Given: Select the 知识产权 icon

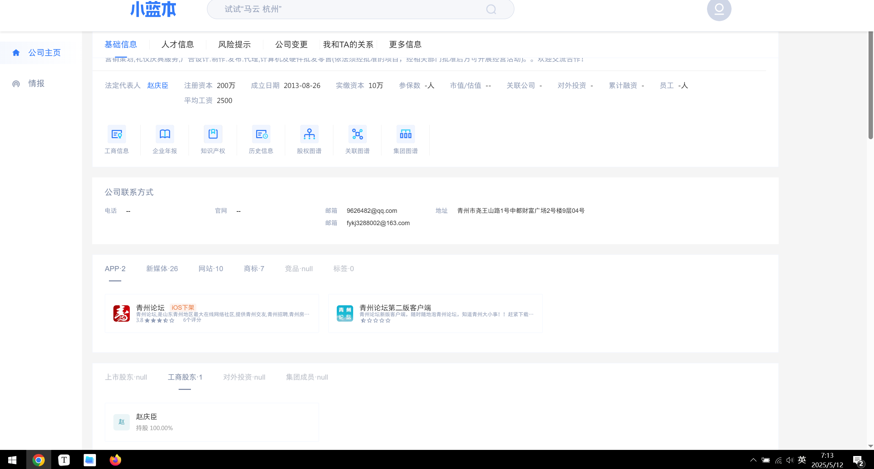Looking at the screenshot, I should point(212,134).
